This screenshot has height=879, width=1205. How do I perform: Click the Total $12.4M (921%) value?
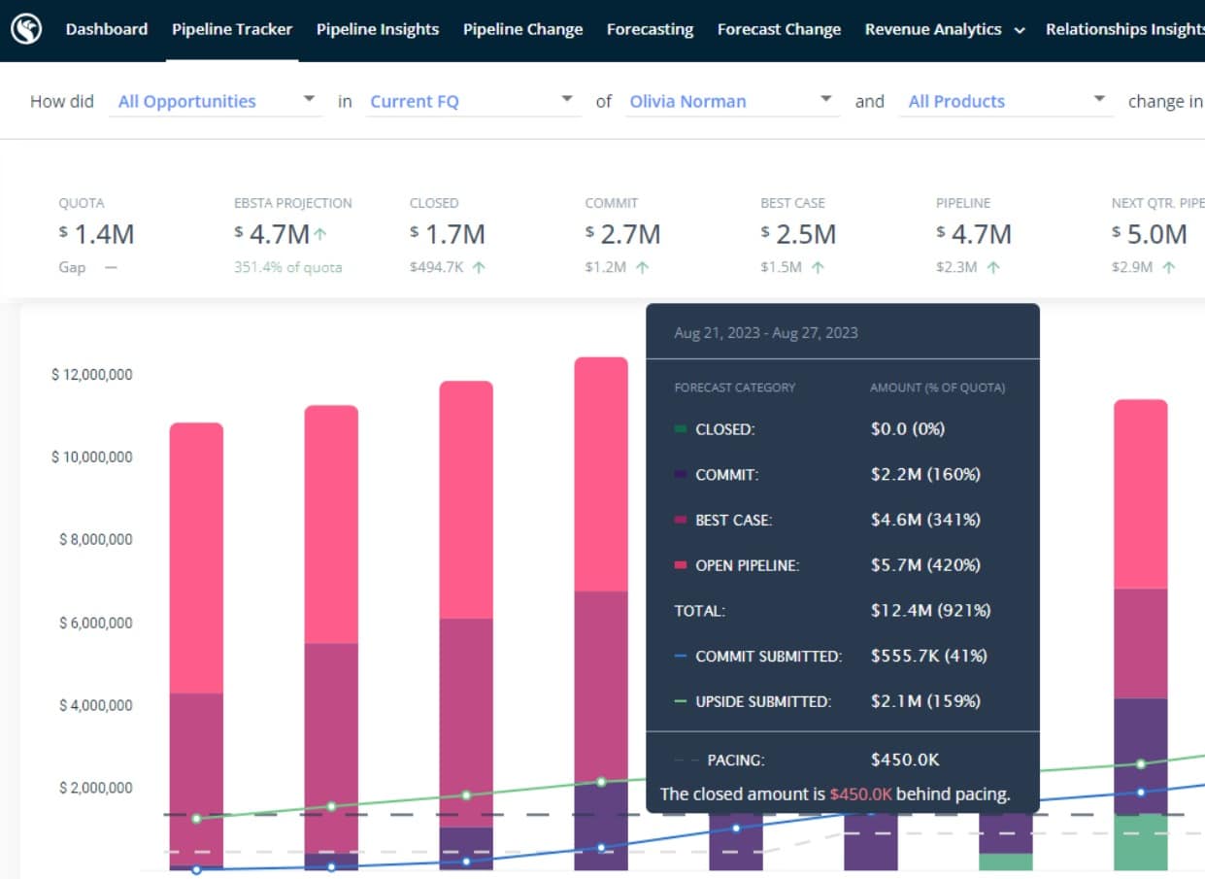click(x=930, y=611)
